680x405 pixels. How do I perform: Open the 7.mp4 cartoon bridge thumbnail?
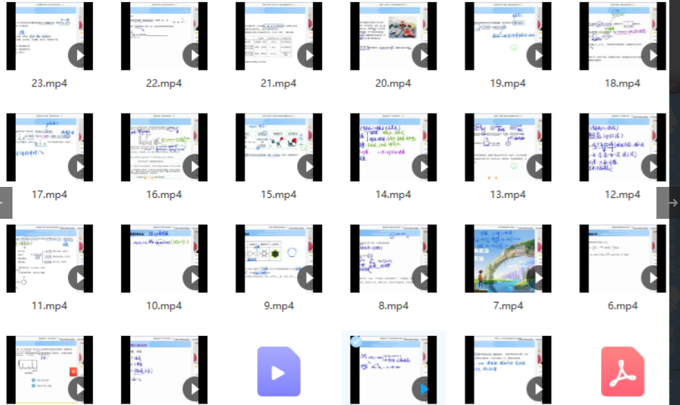pos(508,258)
